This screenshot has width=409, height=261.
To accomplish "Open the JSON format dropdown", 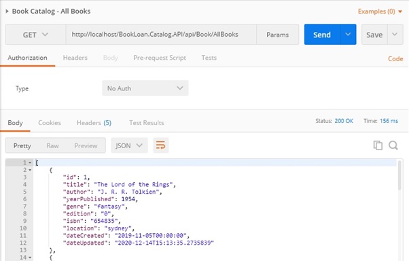I will pos(129,145).
